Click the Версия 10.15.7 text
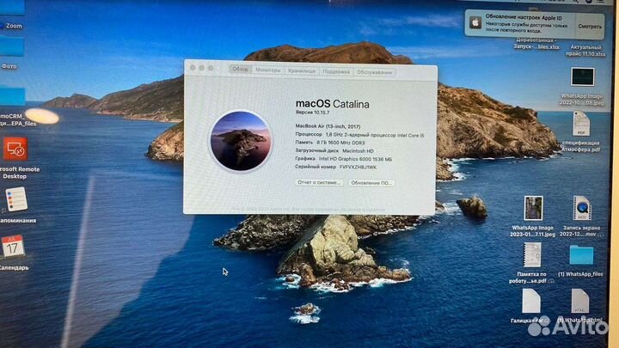This screenshot has width=619, height=348. click(x=312, y=113)
